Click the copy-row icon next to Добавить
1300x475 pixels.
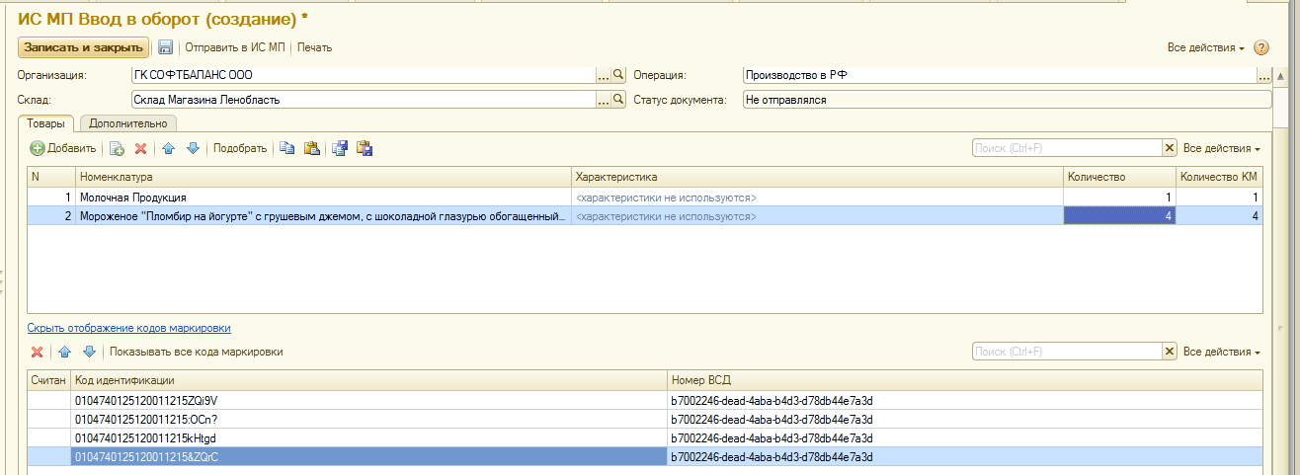[117, 148]
